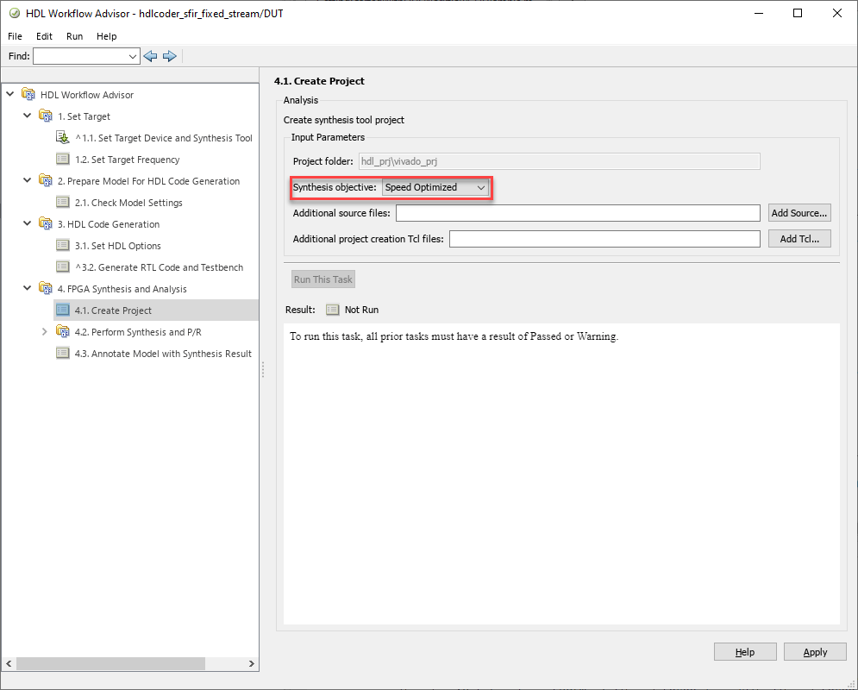Click the Annotate Model with Synthesis Result icon

62,354
